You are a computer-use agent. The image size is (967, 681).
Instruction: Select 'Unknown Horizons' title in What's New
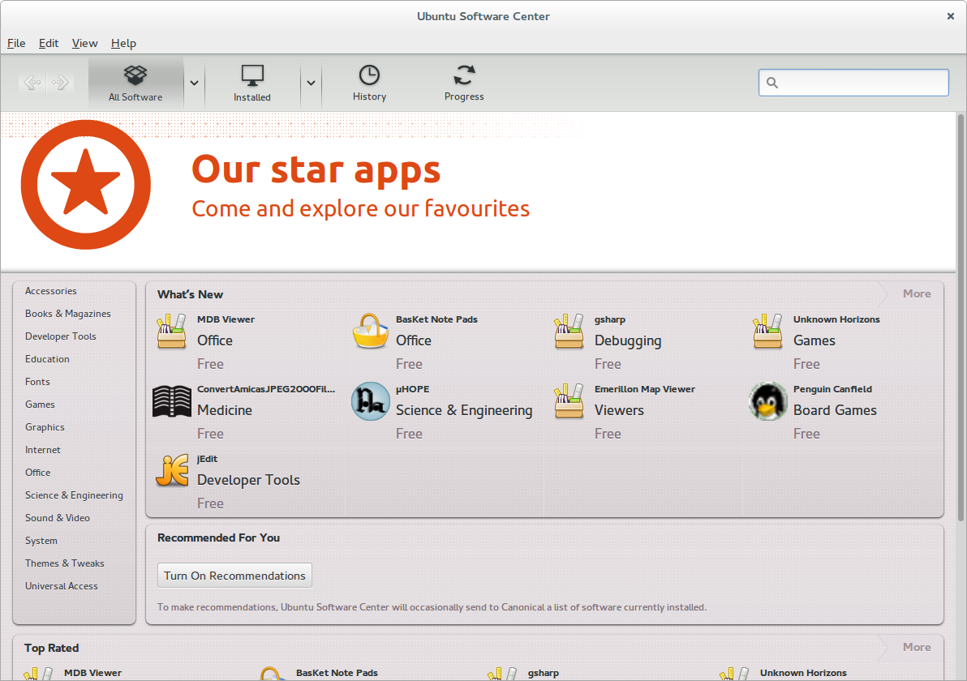(x=836, y=319)
